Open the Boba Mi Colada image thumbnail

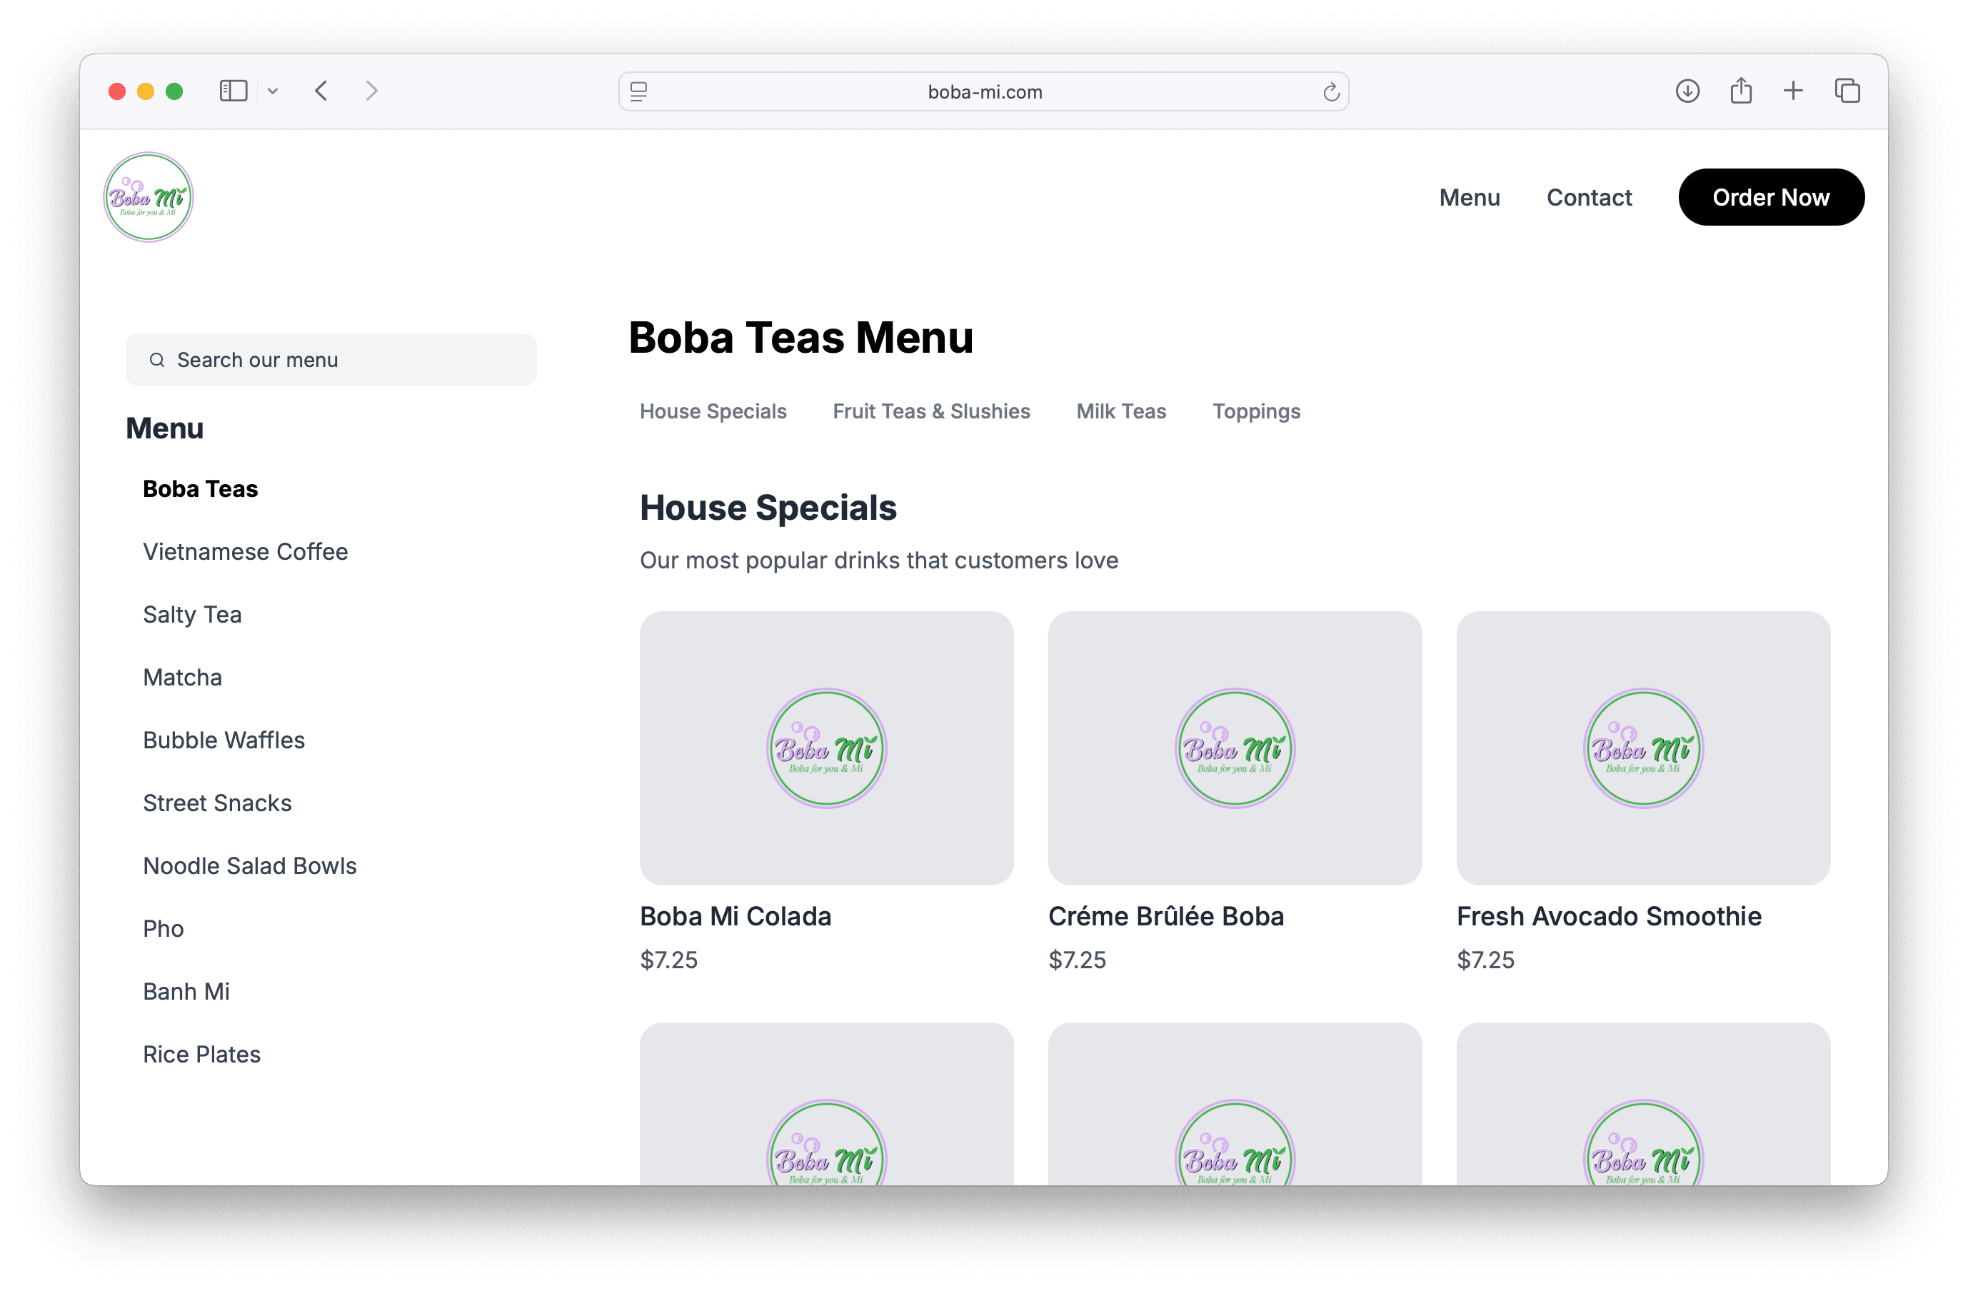(826, 748)
